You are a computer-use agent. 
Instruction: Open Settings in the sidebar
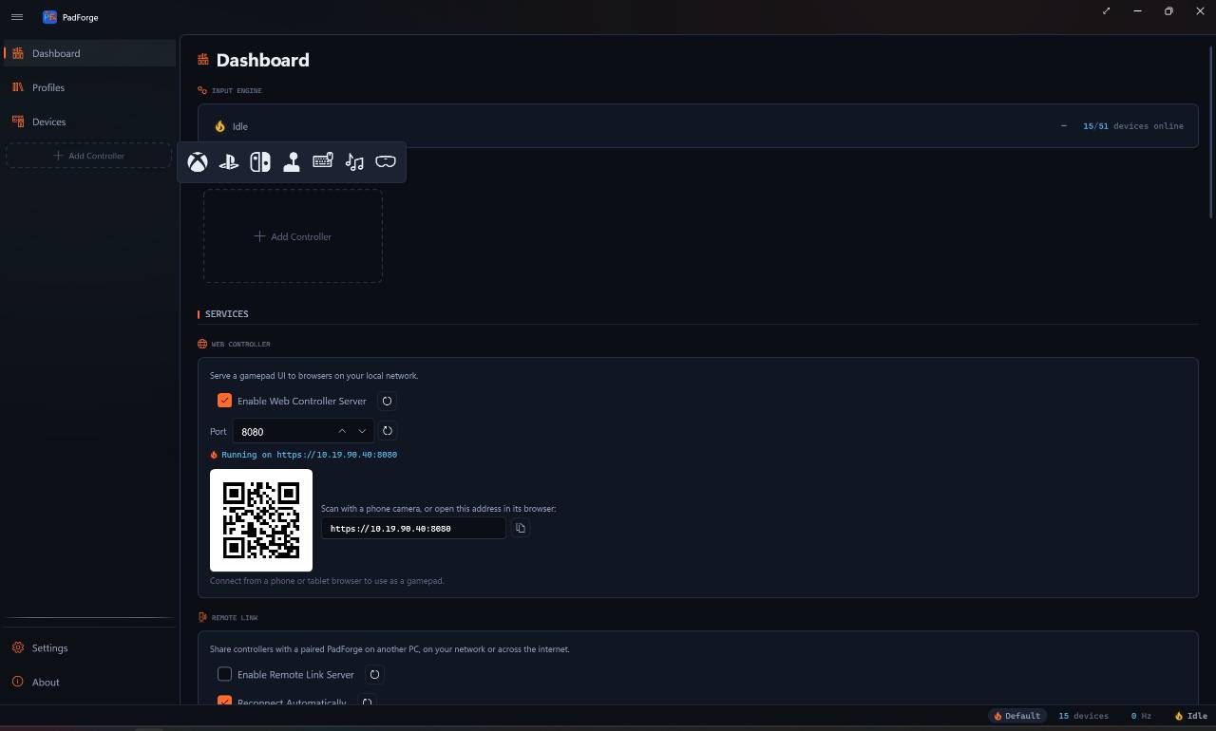[89, 648]
